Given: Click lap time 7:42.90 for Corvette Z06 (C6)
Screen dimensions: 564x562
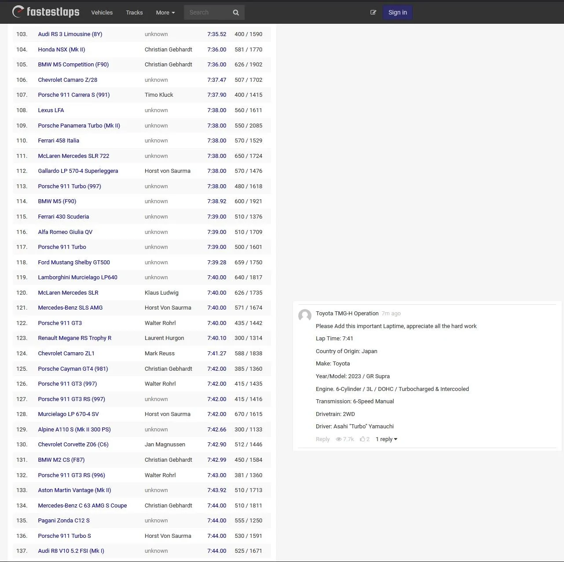Looking at the screenshot, I should [x=217, y=445].
